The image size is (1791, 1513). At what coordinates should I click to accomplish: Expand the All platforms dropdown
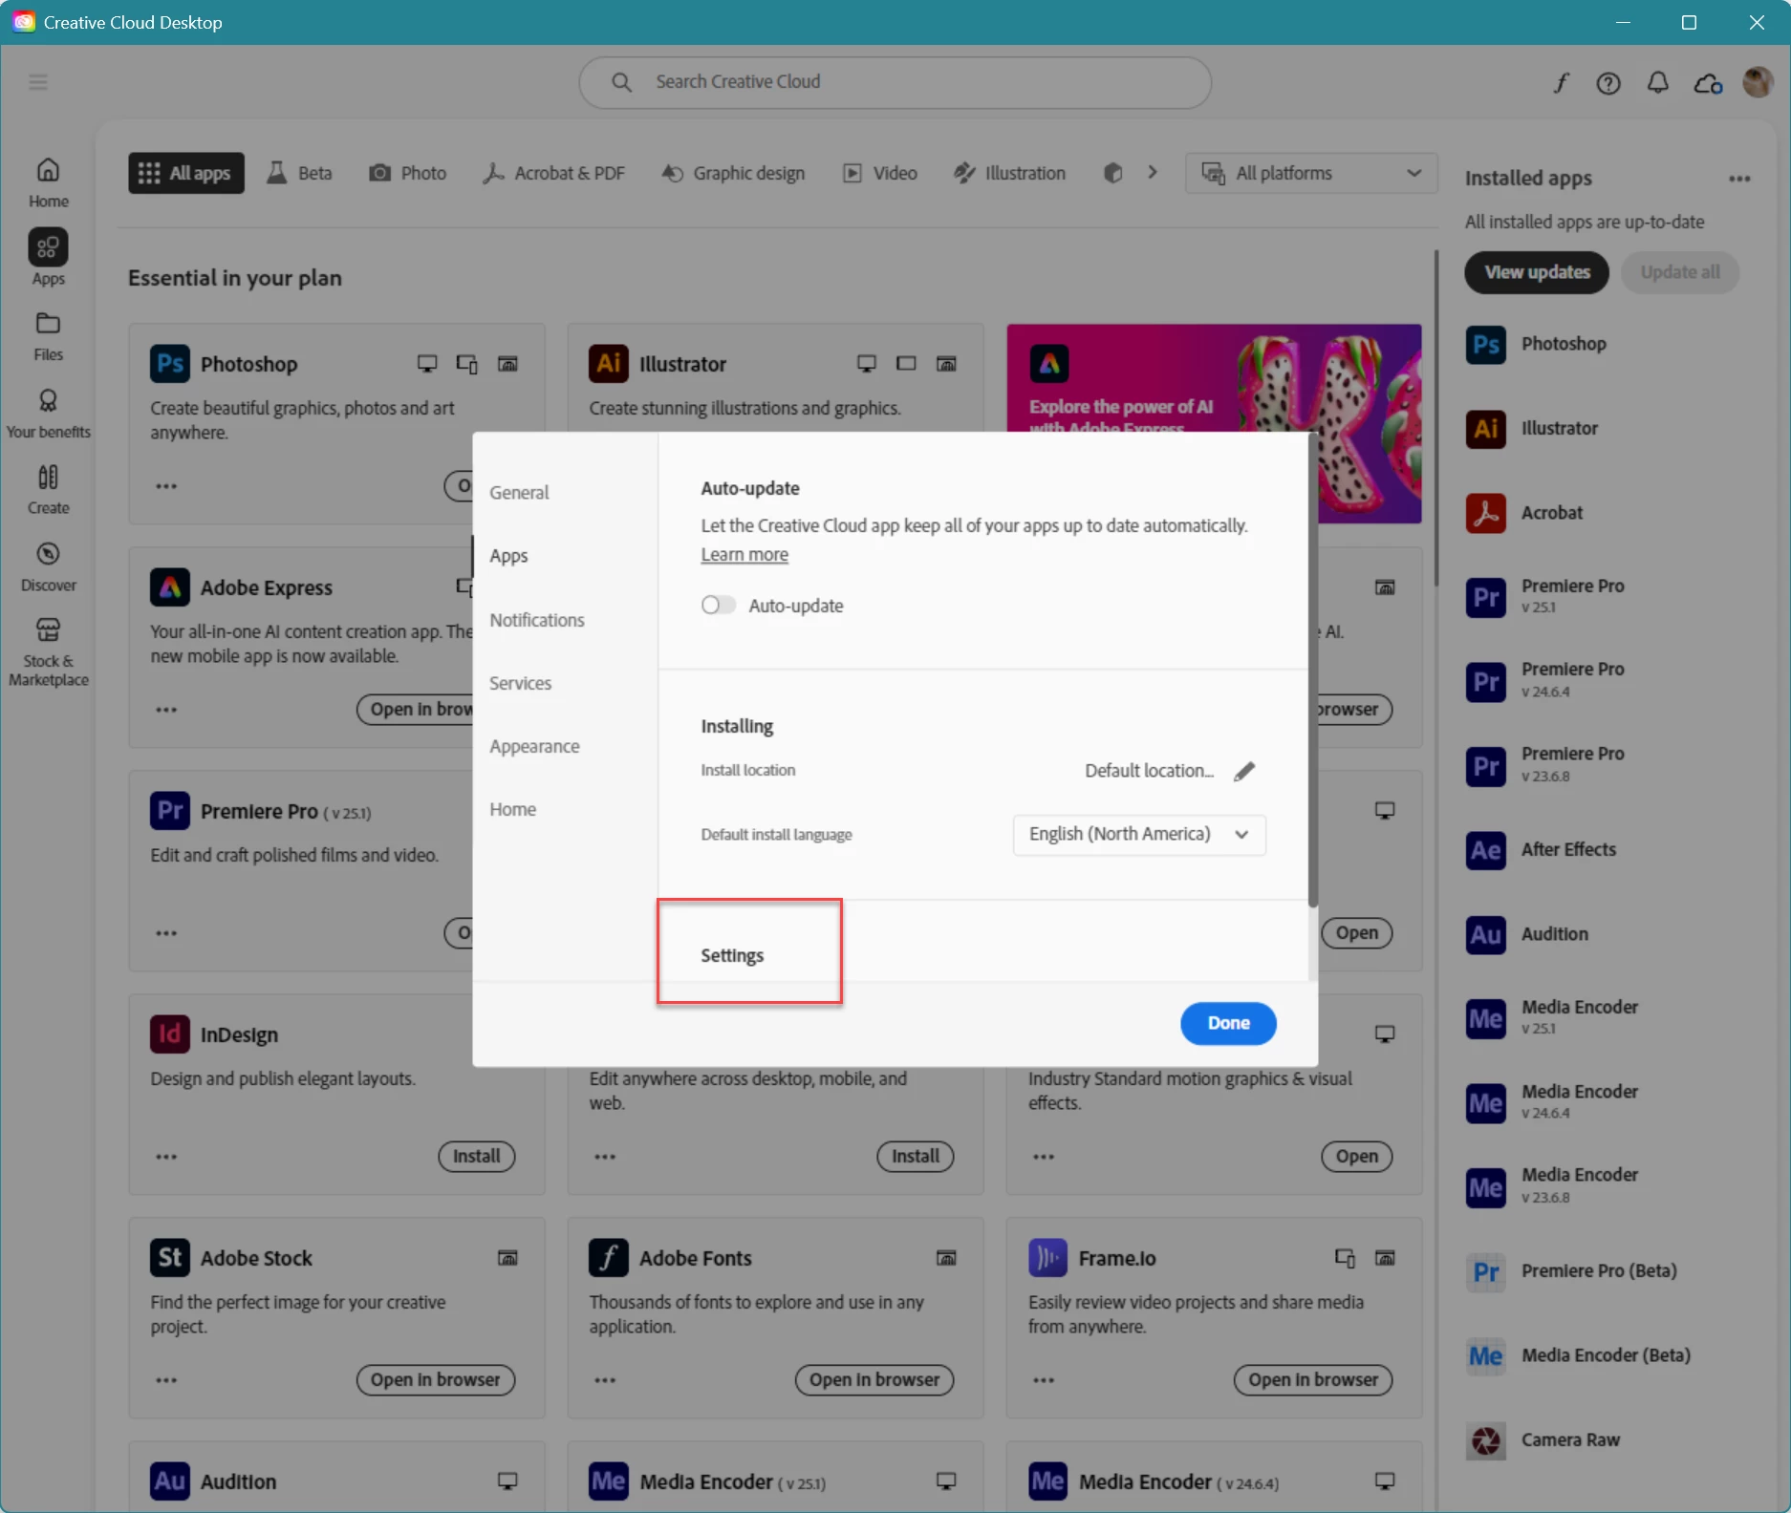tap(1311, 173)
